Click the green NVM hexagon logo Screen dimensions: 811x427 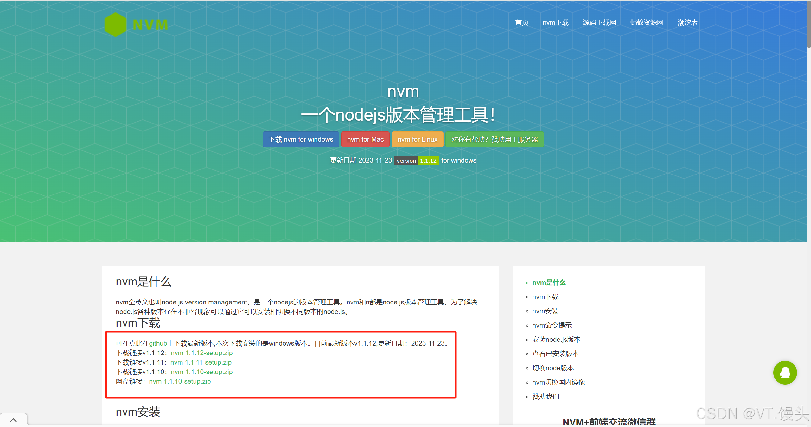tap(116, 25)
